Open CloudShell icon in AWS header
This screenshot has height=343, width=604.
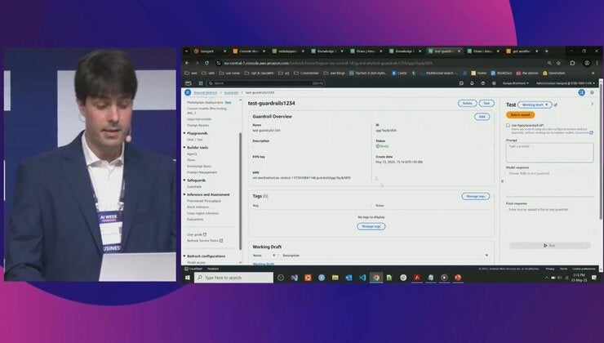461,83
